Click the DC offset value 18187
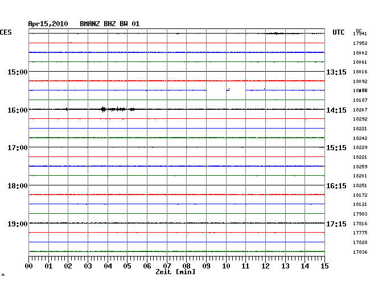 click(x=360, y=100)
